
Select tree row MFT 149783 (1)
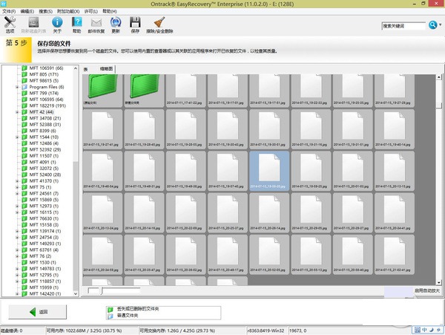point(44,268)
